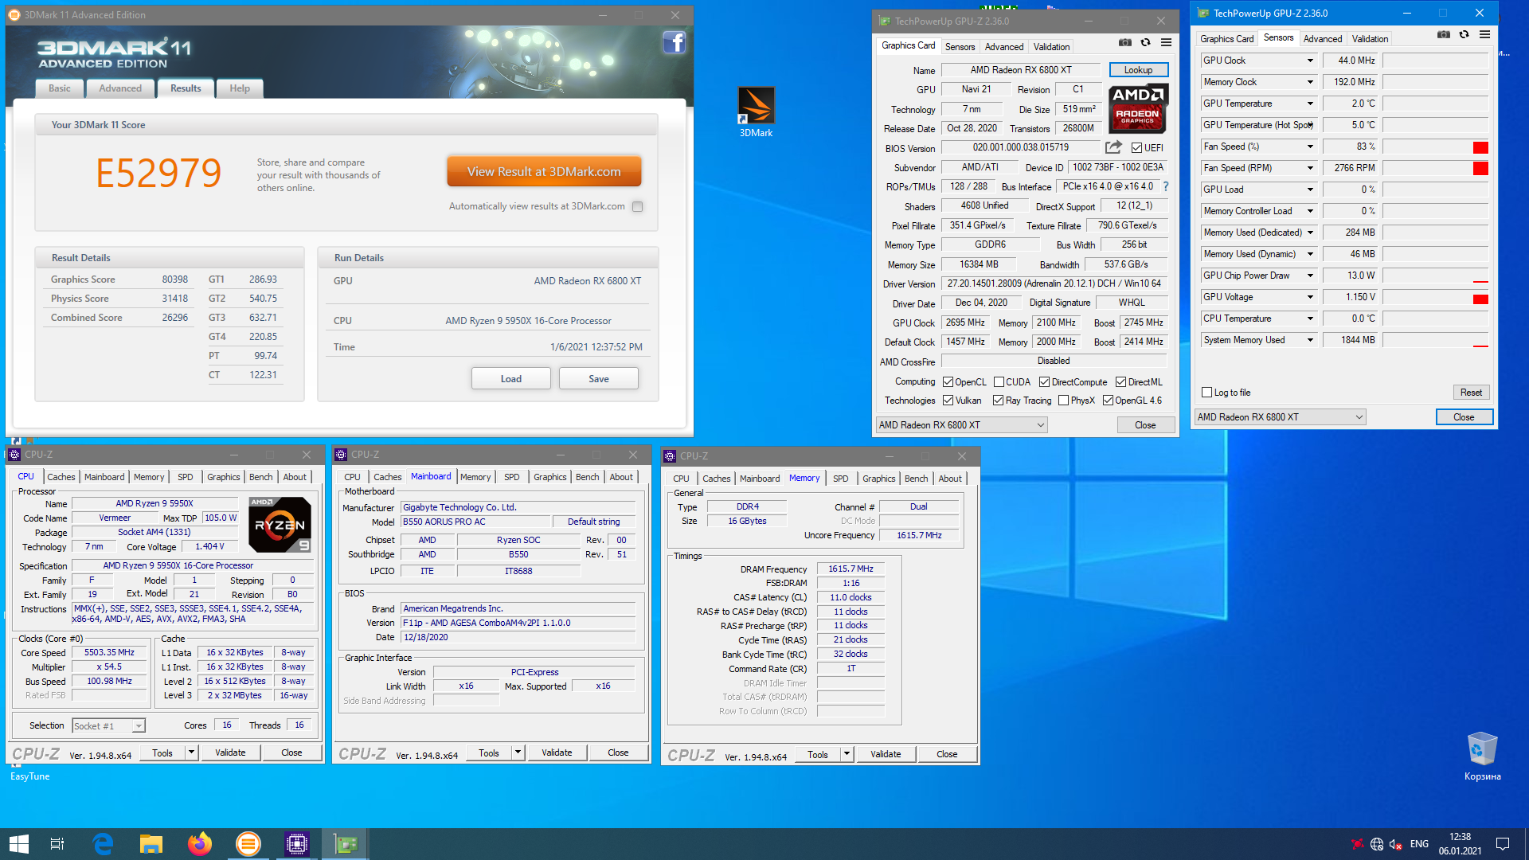Click the Fan Speed (RPM) red graph indicator
1529x860 pixels.
(1480, 168)
